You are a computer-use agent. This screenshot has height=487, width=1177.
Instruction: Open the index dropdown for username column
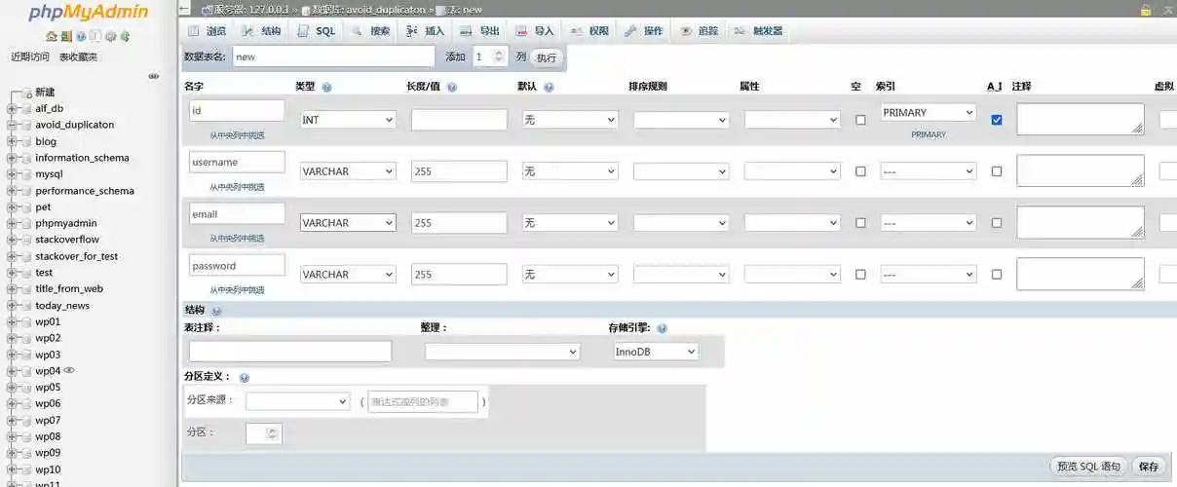[x=928, y=171]
